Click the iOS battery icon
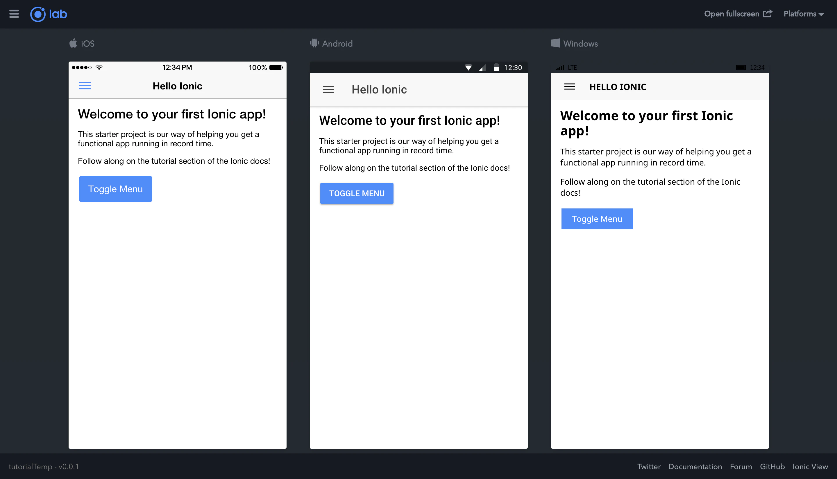Screen dimensions: 837x479 click(276, 67)
